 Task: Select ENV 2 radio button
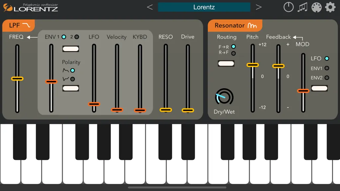(77, 37)
